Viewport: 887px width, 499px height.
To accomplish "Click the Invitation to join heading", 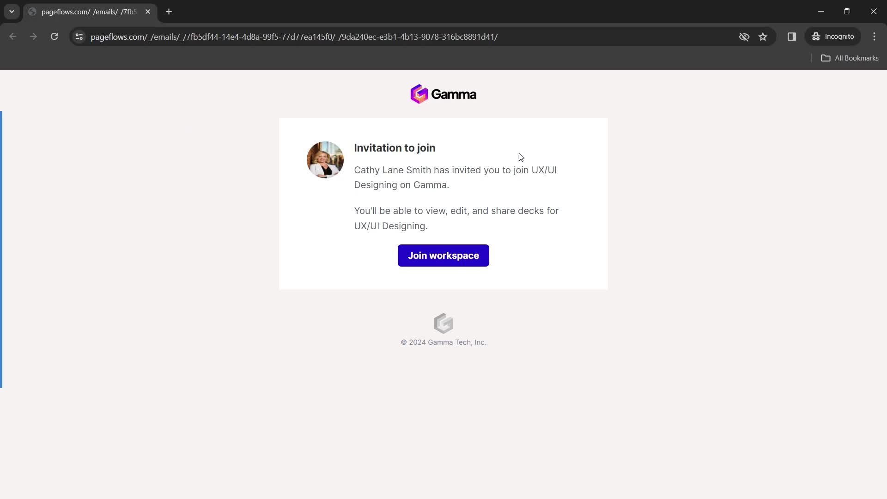I will coord(395,147).
